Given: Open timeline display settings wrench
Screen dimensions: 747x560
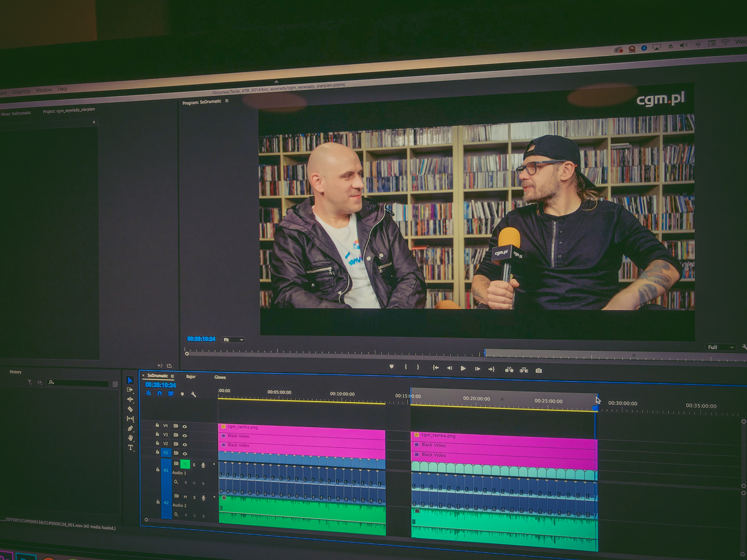Looking at the screenshot, I should pos(193,394).
